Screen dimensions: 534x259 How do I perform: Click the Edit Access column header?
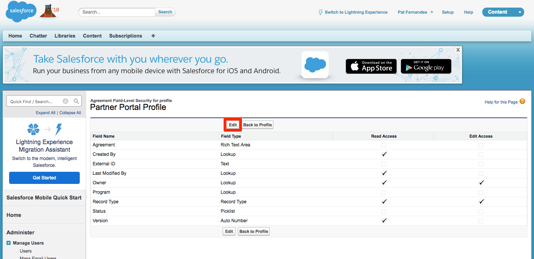(x=481, y=136)
